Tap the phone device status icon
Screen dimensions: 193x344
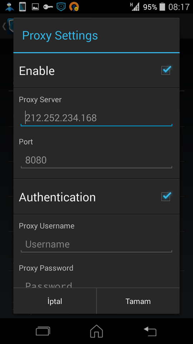click(x=22, y=7)
